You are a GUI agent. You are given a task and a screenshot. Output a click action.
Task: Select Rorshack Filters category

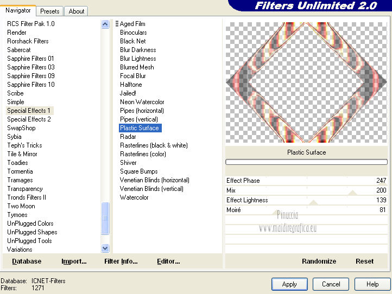pos(28,41)
